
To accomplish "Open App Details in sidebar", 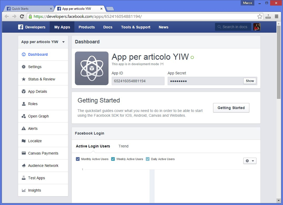I will tap(43, 91).
